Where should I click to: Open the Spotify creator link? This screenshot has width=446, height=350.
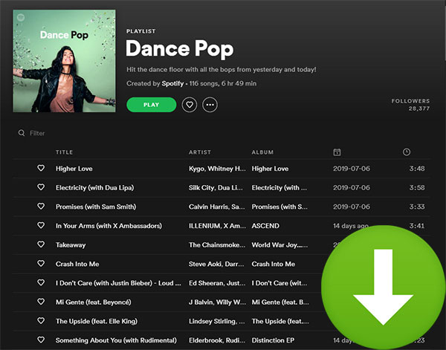pyautogui.click(x=172, y=83)
